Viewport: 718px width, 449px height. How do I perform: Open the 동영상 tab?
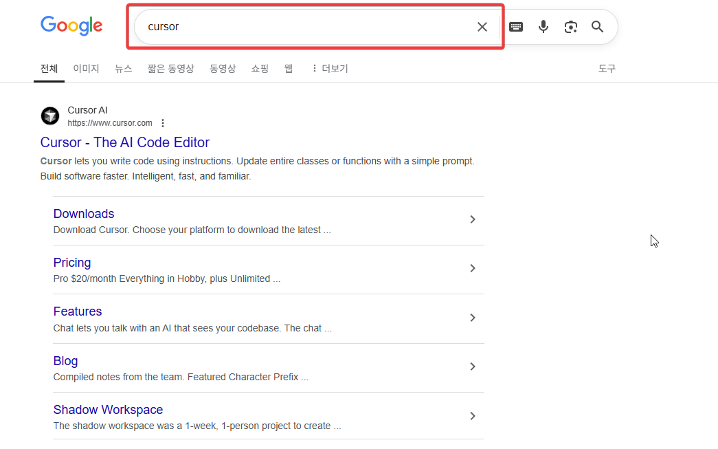point(223,69)
